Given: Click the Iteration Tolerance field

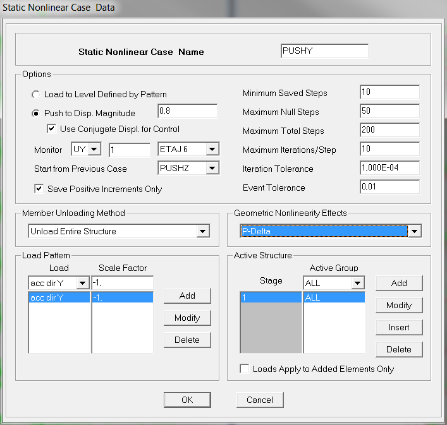Looking at the screenshot, I should click(x=389, y=168).
